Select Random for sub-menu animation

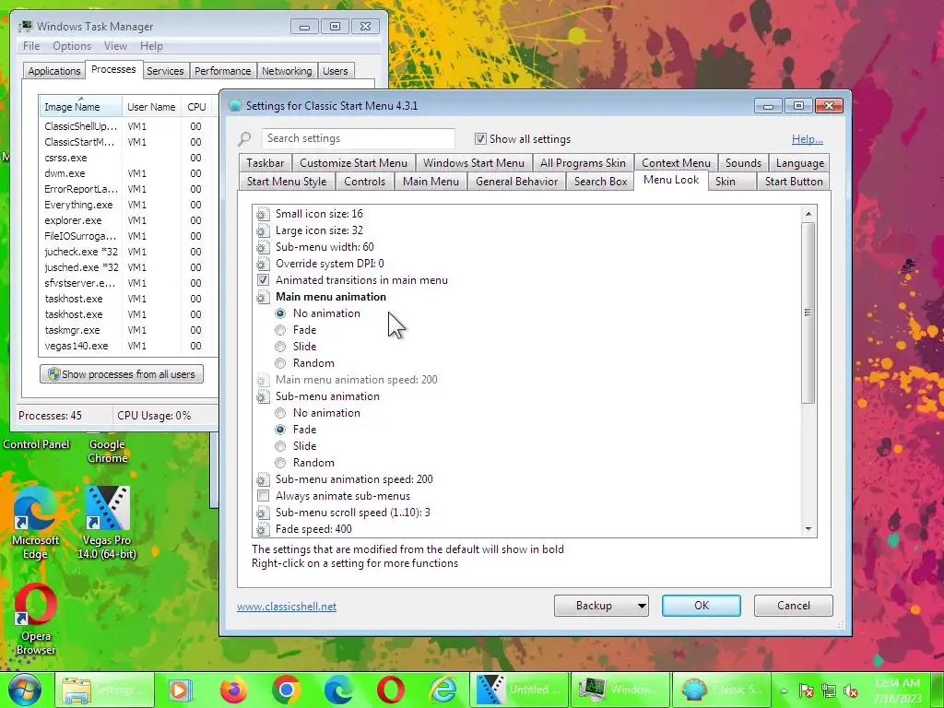click(x=280, y=463)
